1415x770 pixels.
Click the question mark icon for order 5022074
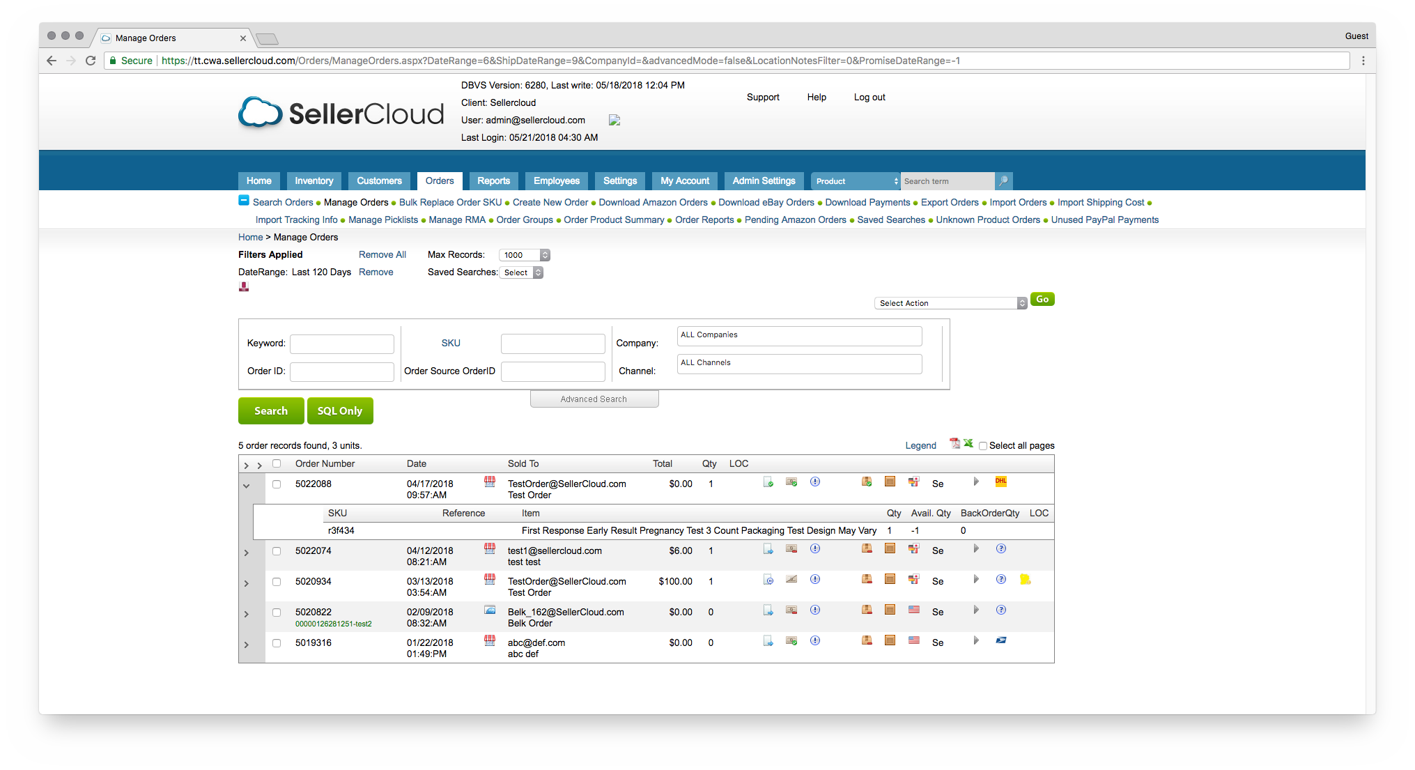pos(1001,548)
